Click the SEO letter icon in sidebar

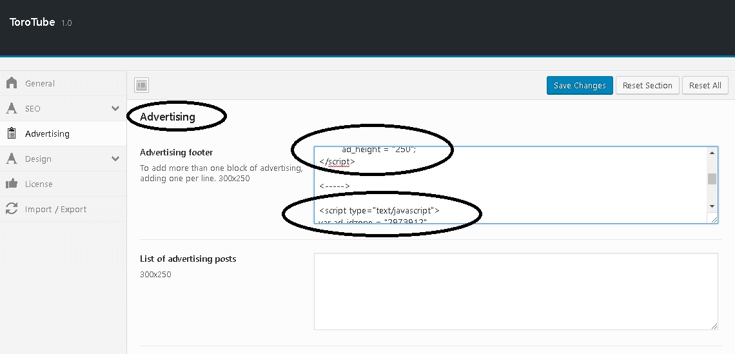click(12, 108)
